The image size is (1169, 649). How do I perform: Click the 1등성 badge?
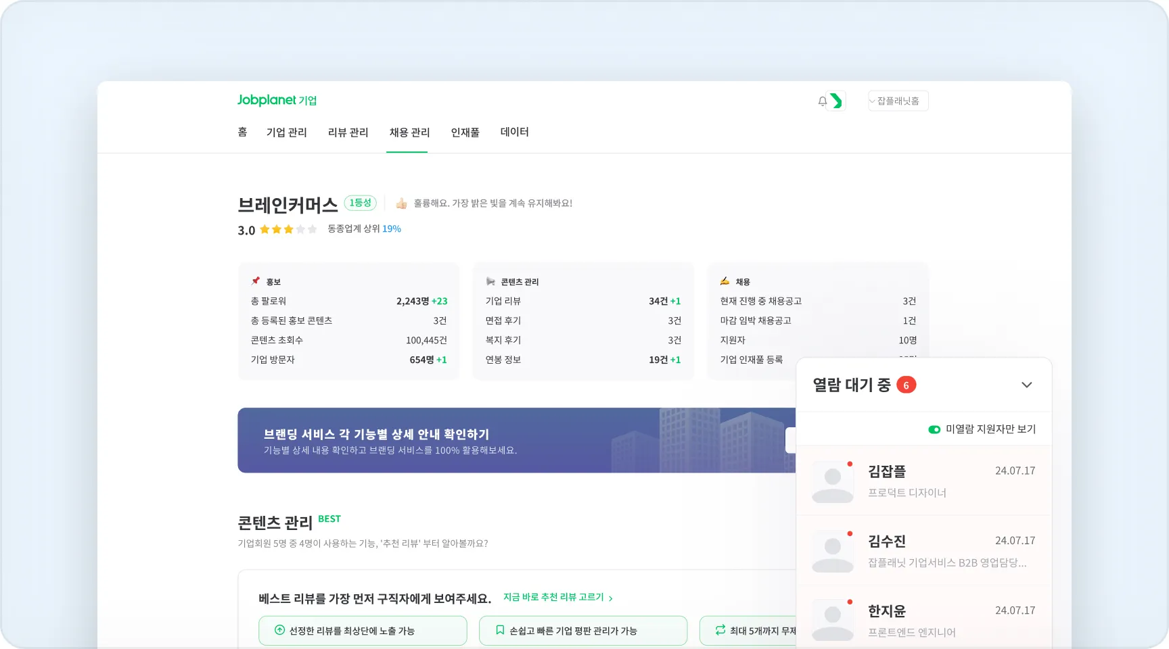(x=361, y=203)
